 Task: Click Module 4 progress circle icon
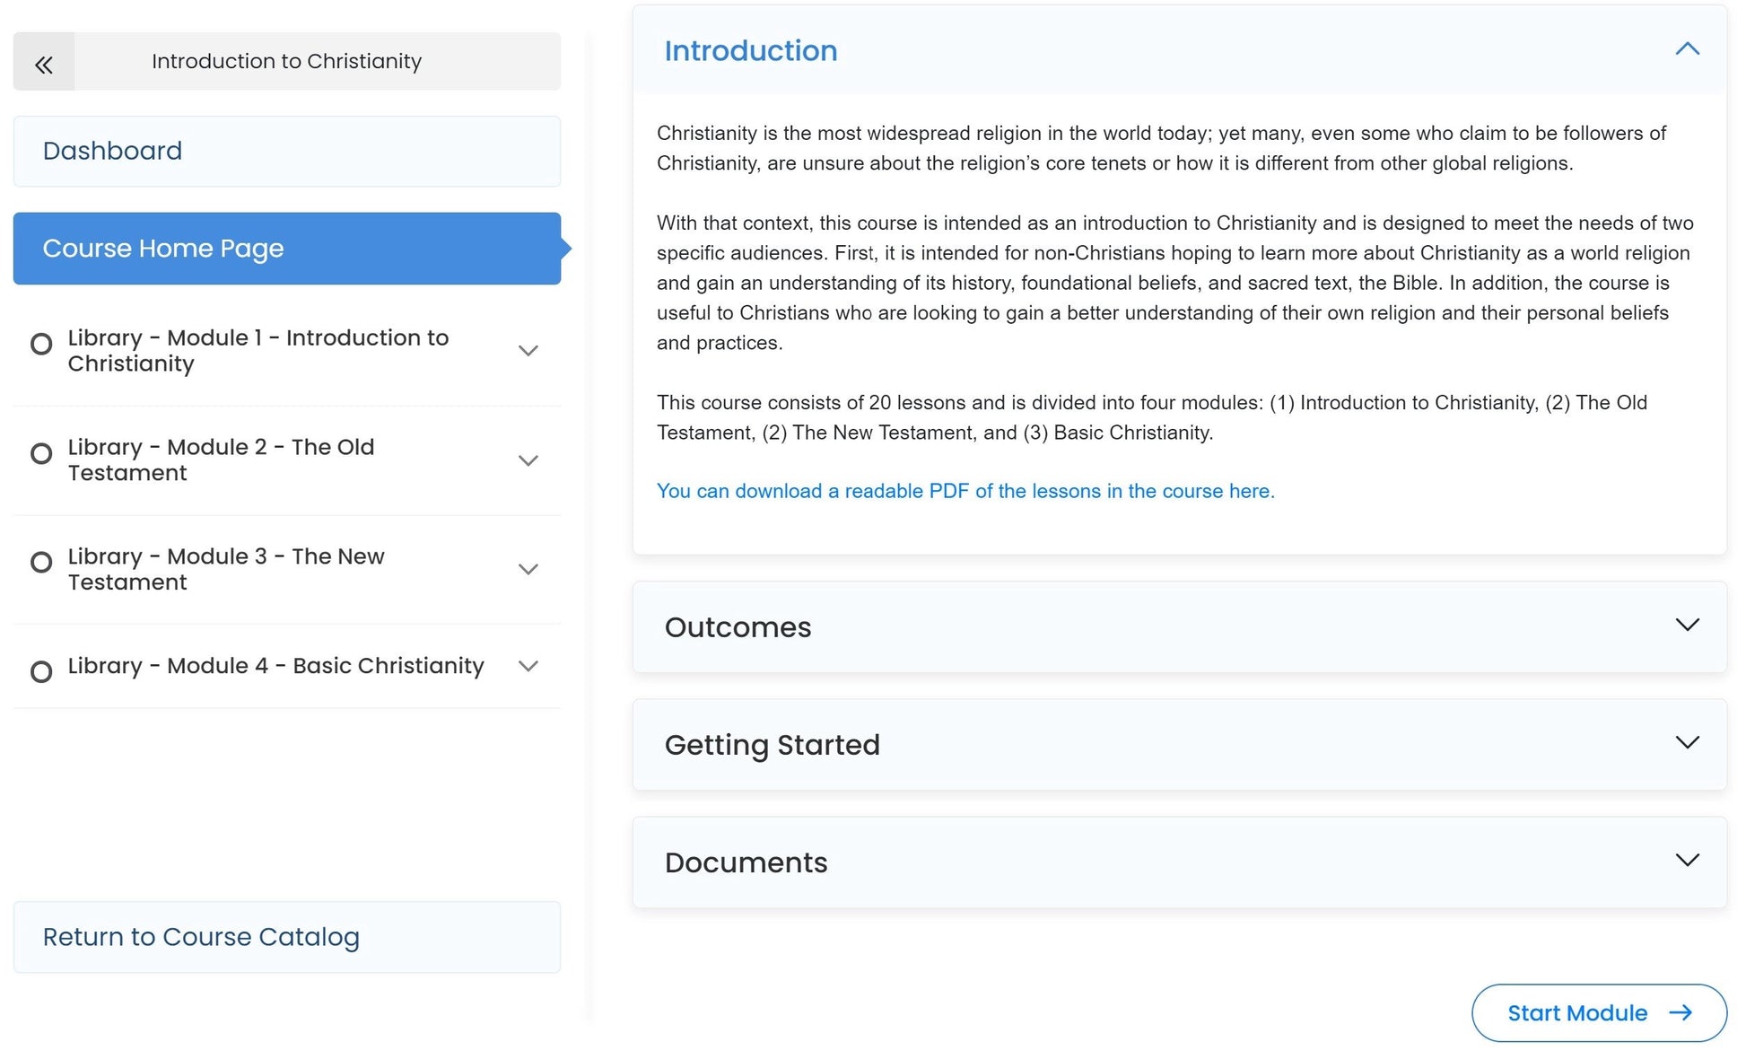coord(41,672)
